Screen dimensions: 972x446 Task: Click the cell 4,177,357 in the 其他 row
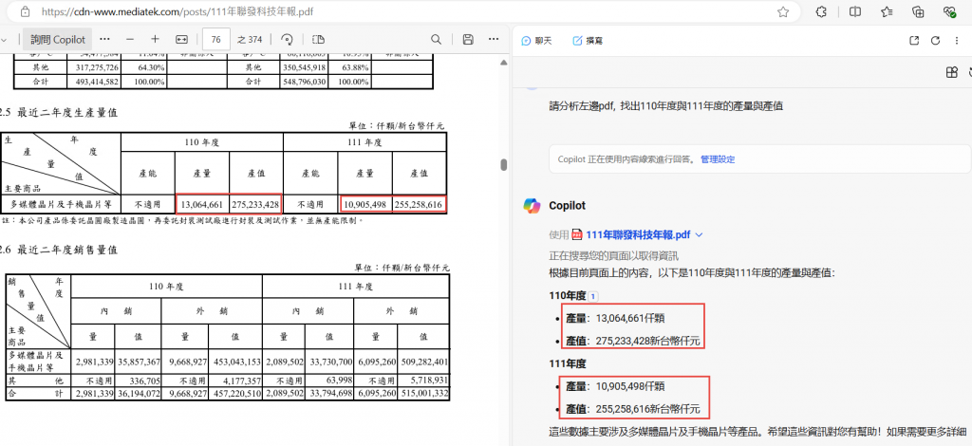pyautogui.click(x=235, y=381)
